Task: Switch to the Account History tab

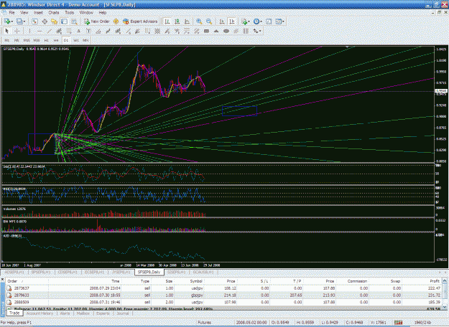Action: pyautogui.click(x=40, y=313)
